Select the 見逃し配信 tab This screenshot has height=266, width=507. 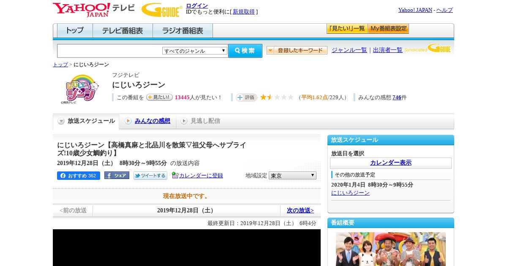pyautogui.click(x=200, y=121)
